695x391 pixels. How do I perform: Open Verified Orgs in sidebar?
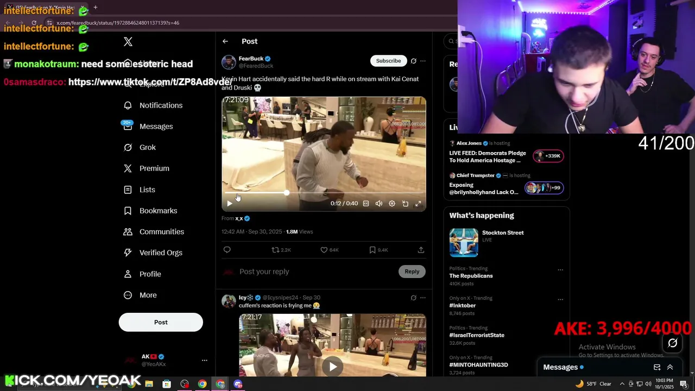[x=153, y=253]
